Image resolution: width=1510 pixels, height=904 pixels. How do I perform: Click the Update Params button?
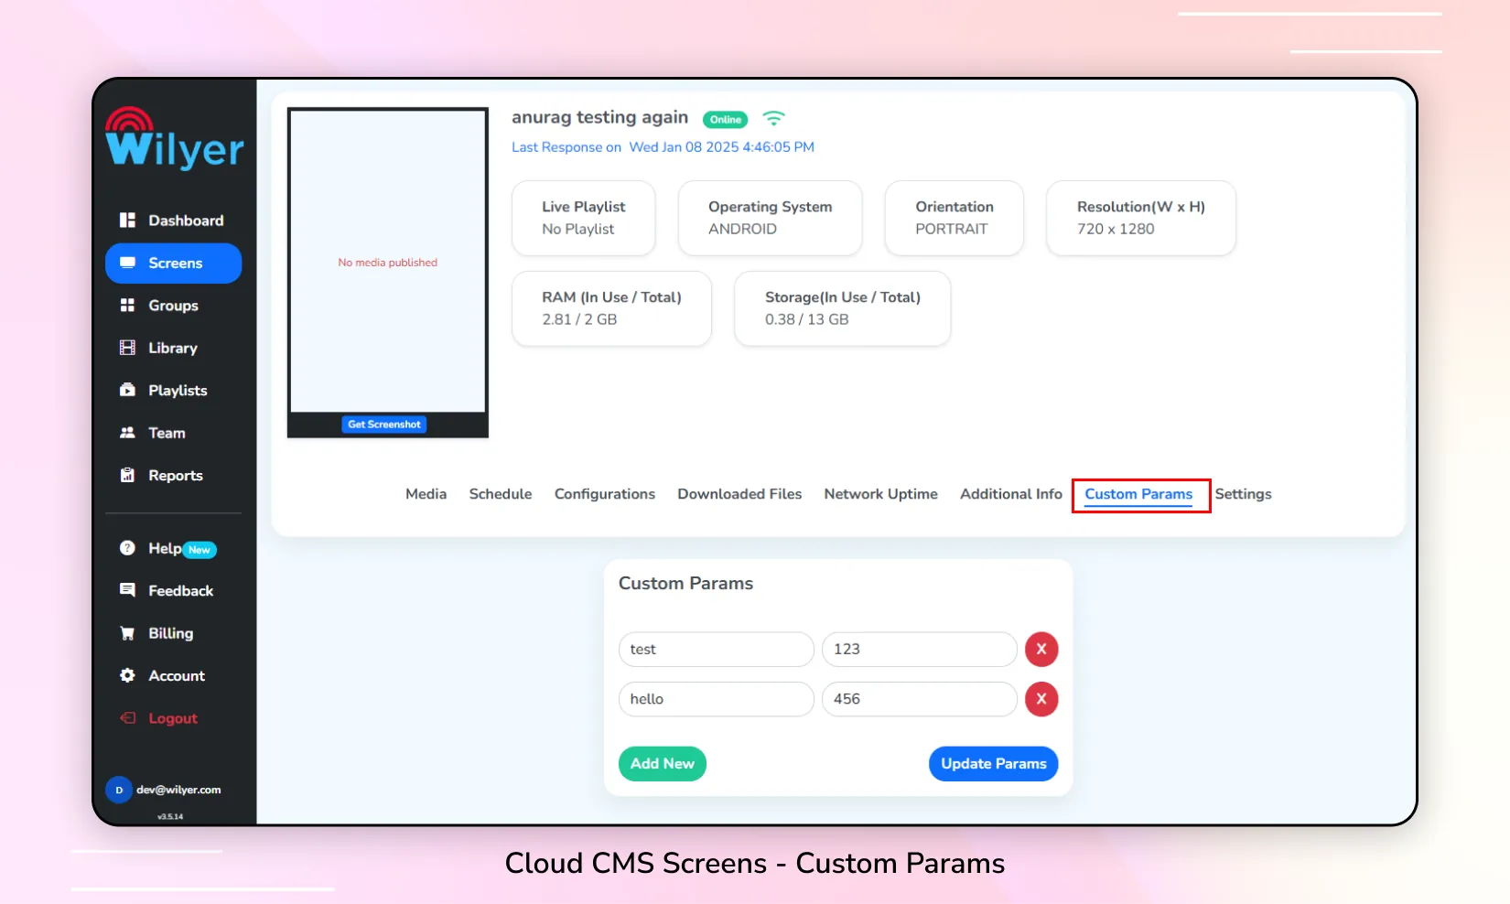pos(994,764)
